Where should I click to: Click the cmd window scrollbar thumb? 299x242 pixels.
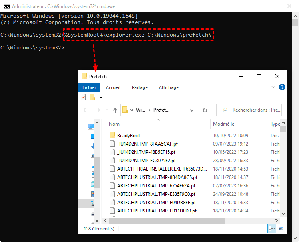click(x=295, y=22)
